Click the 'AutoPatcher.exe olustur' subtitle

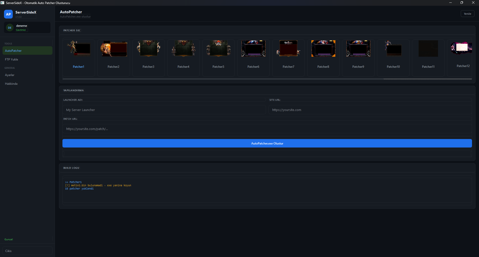(x=75, y=16)
